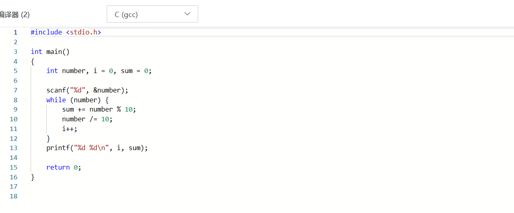Click the number /= 10 statement

87,119
